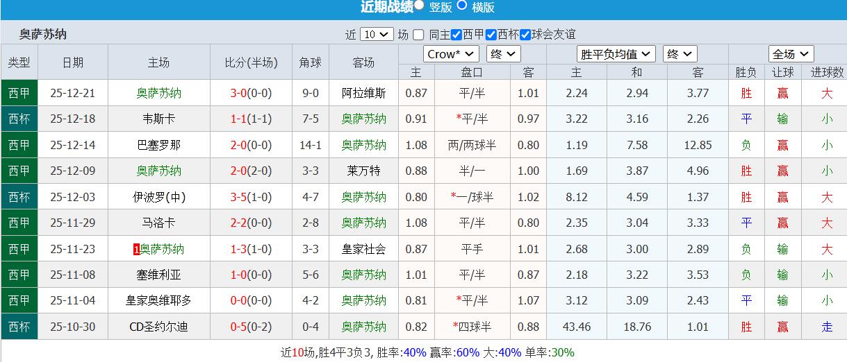Uncheck the 西杯 league checkbox
The width and height of the screenshot is (847, 362).
(x=491, y=35)
